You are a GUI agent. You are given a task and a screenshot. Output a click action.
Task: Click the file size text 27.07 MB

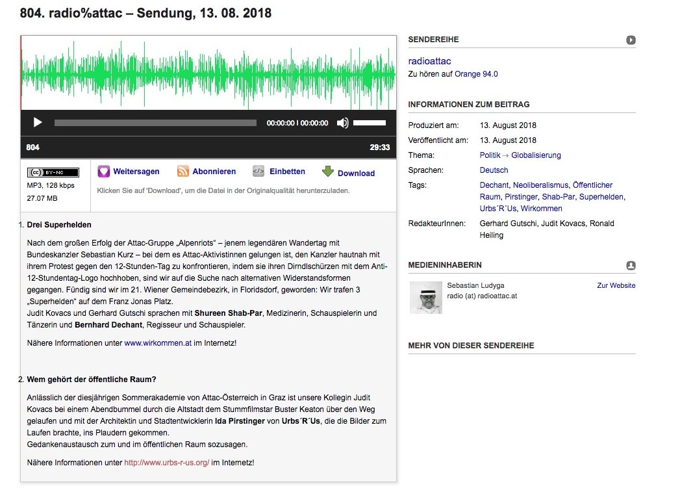click(42, 198)
